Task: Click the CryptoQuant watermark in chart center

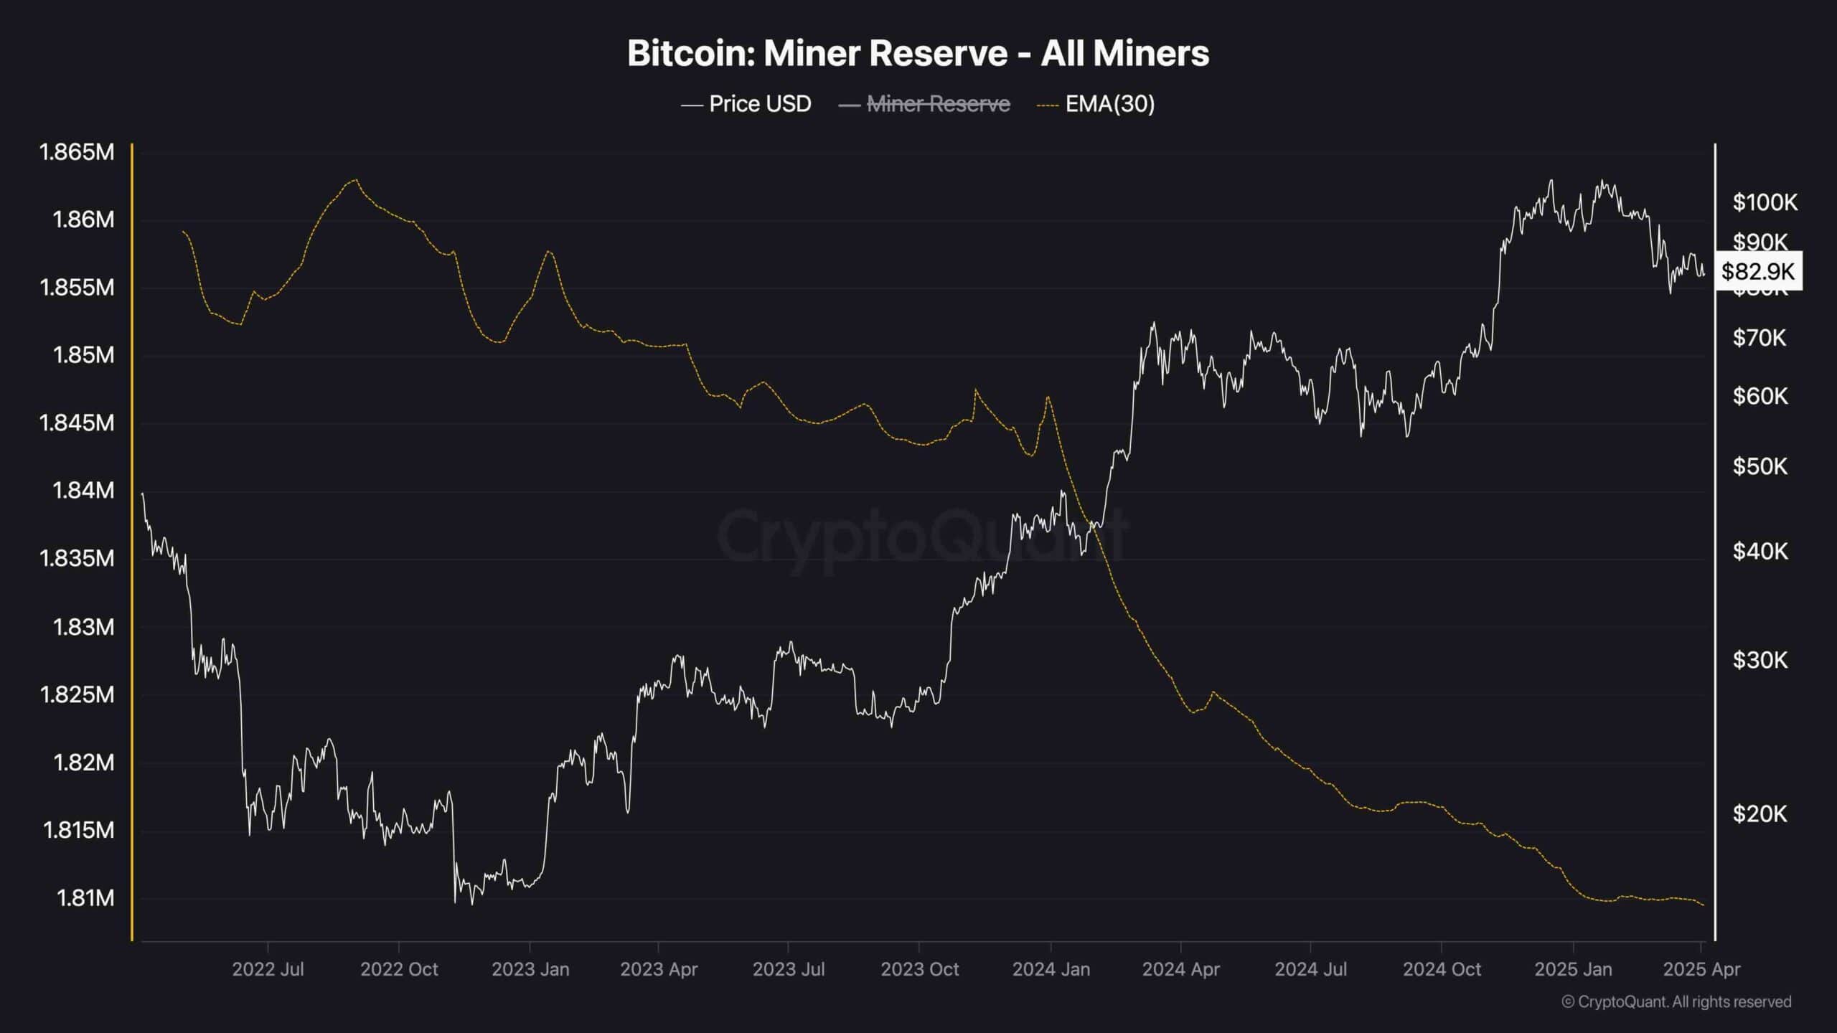Action: point(922,536)
